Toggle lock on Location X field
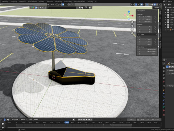 click(155, 17)
